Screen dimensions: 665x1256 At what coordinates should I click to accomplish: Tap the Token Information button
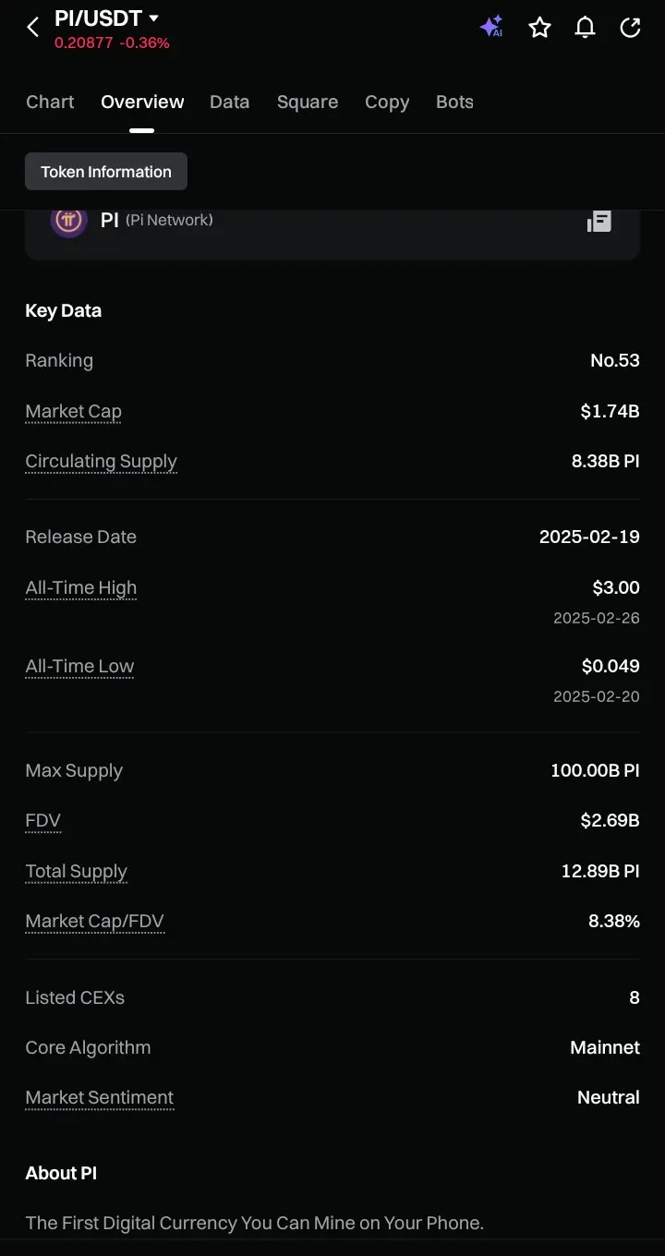tap(106, 172)
